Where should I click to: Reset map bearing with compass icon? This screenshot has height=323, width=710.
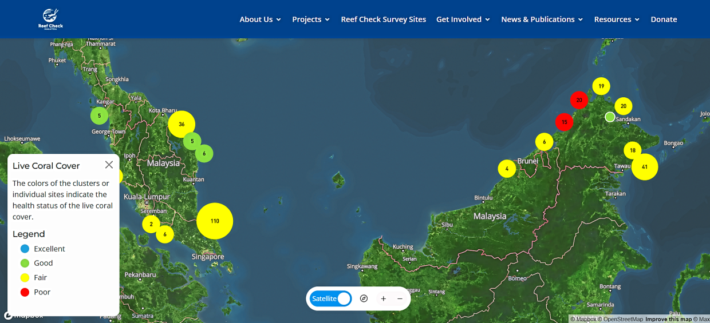tap(364, 298)
